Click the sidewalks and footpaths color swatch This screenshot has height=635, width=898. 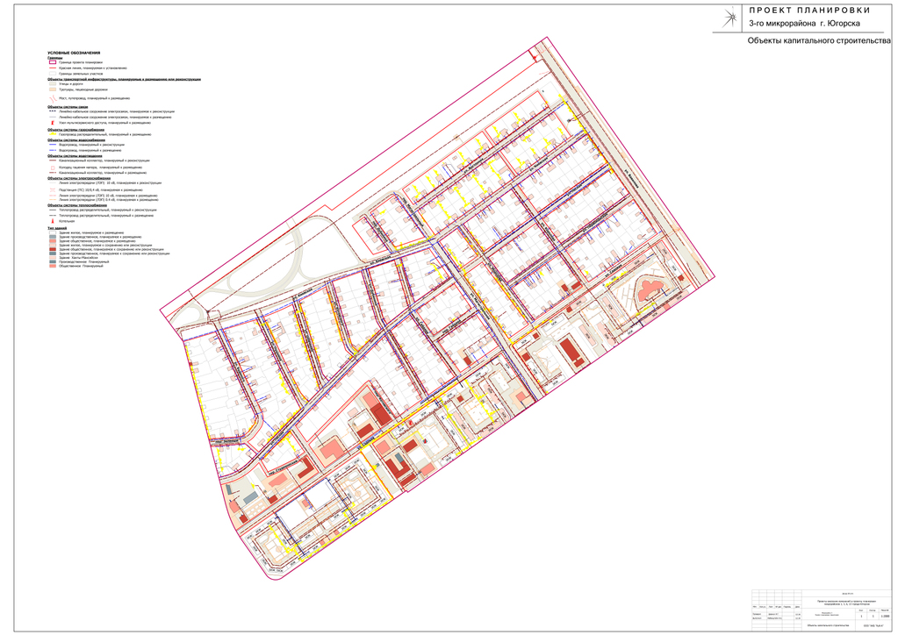(x=52, y=89)
